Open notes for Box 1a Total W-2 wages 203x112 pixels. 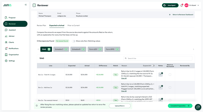161,74
